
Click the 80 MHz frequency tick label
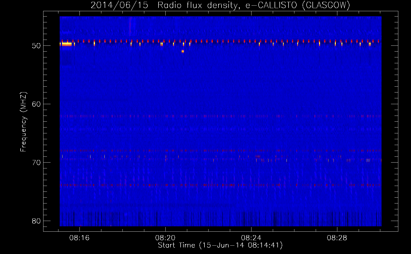[36, 221]
